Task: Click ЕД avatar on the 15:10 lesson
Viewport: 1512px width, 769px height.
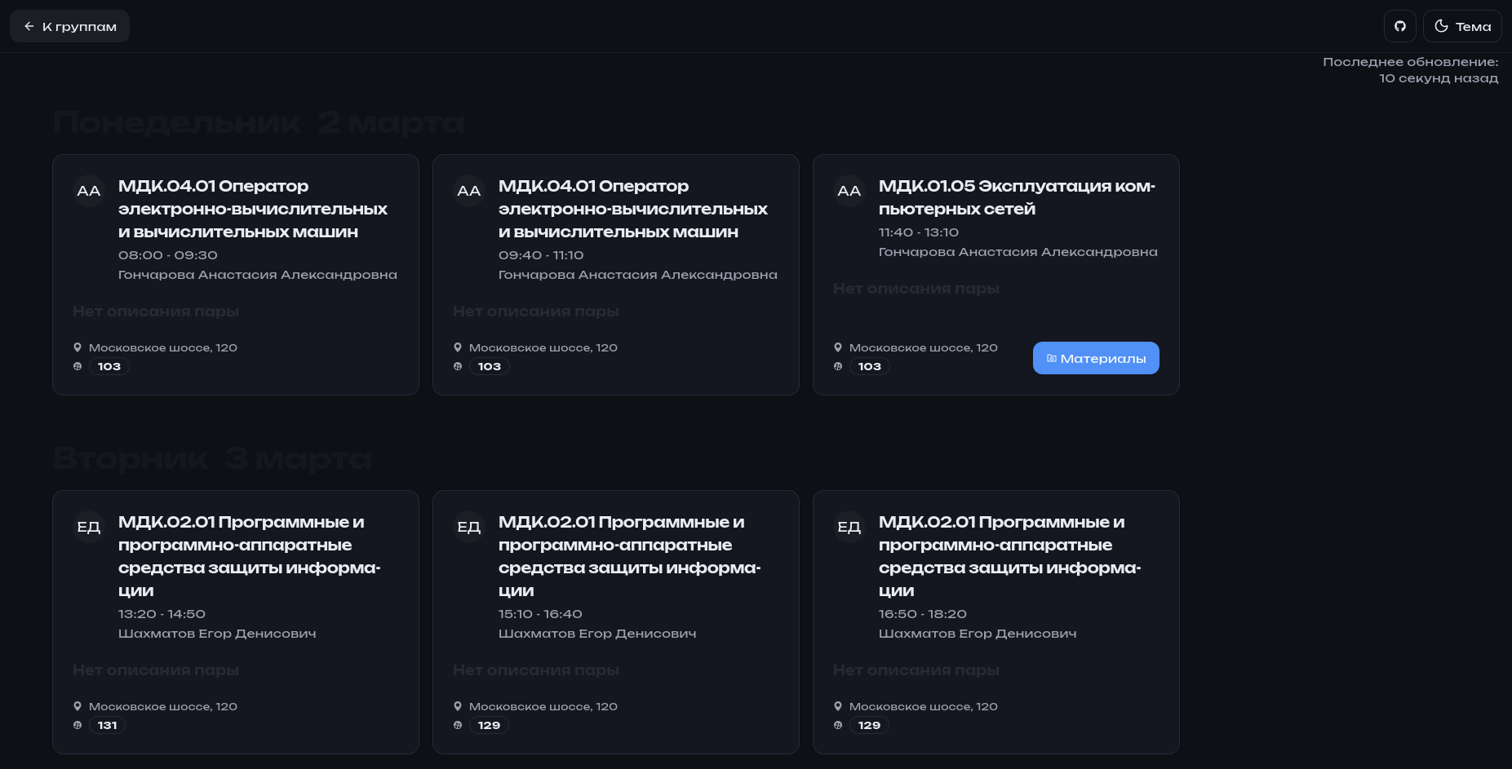Action: [468, 527]
